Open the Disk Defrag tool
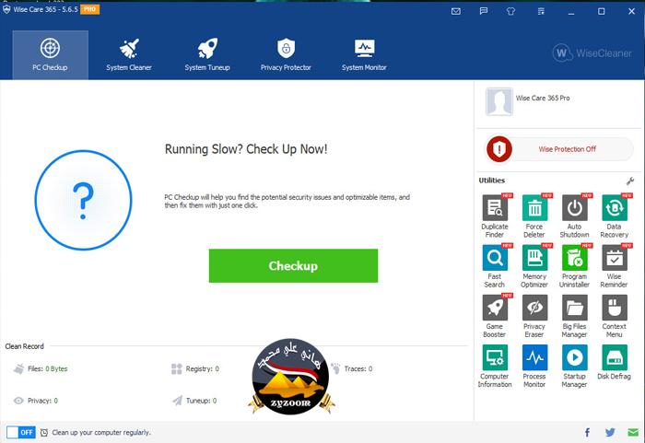 pyautogui.click(x=615, y=362)
